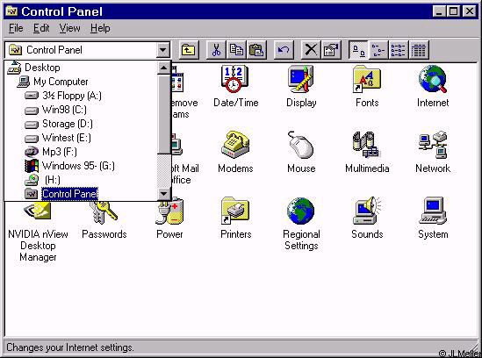Select Wintest (E:) drive

81,138
